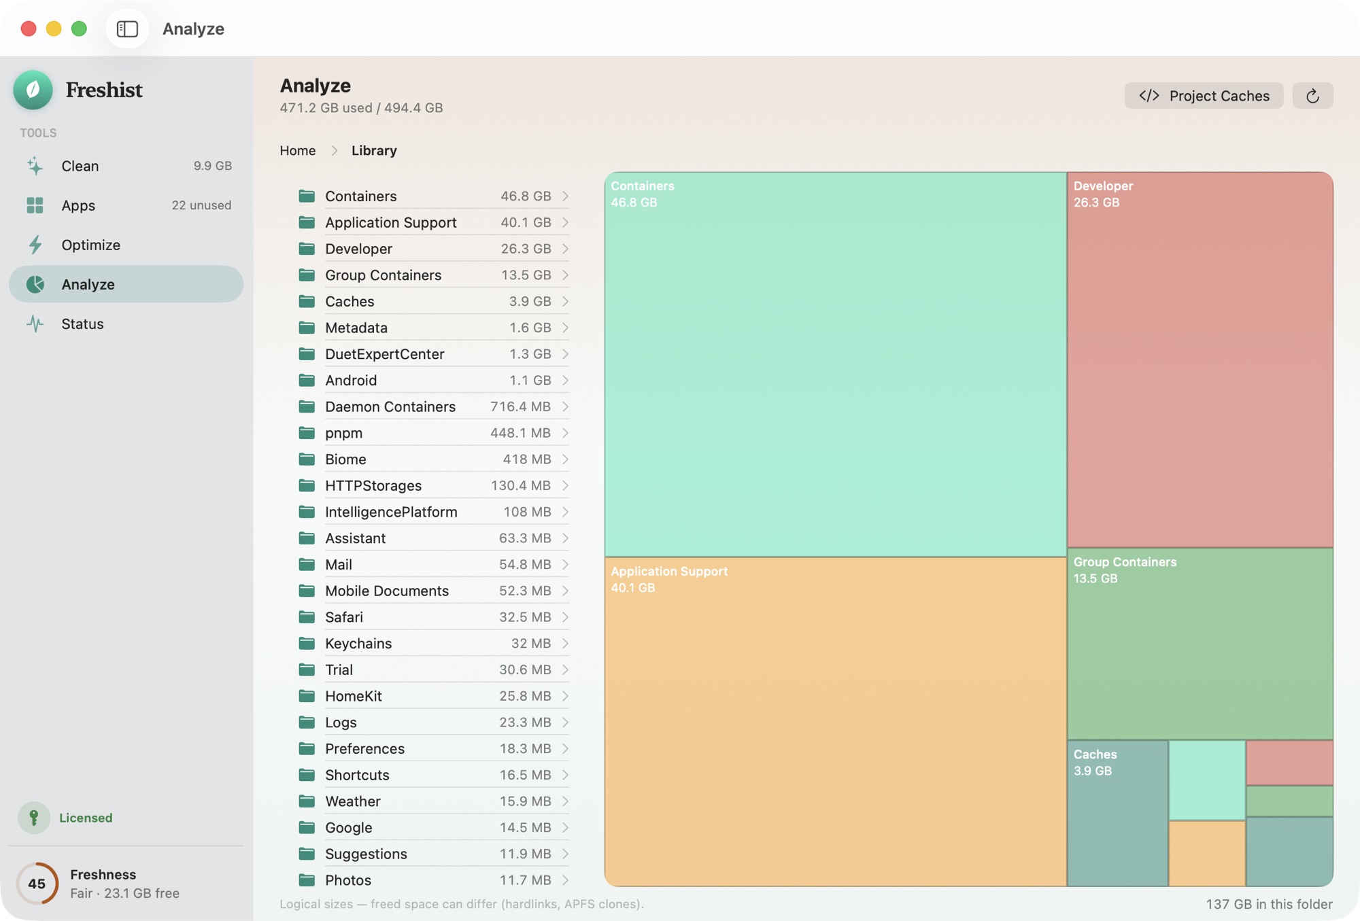
Task: Select the Analyze sidebar item
Action: [x=126, y=284]
